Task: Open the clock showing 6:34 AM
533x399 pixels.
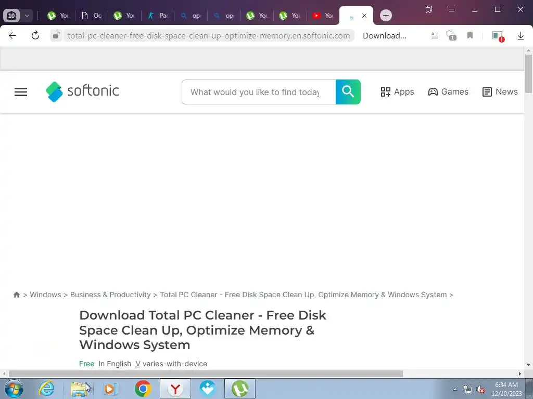Action: pos(506,389)
